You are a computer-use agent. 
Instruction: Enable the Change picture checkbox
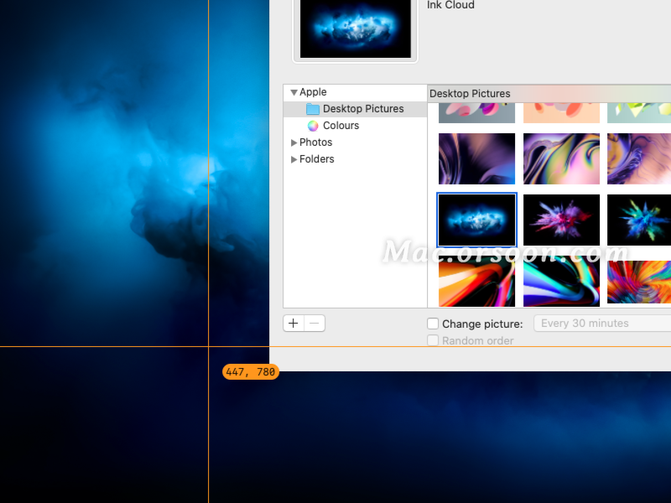coord(433,324)
